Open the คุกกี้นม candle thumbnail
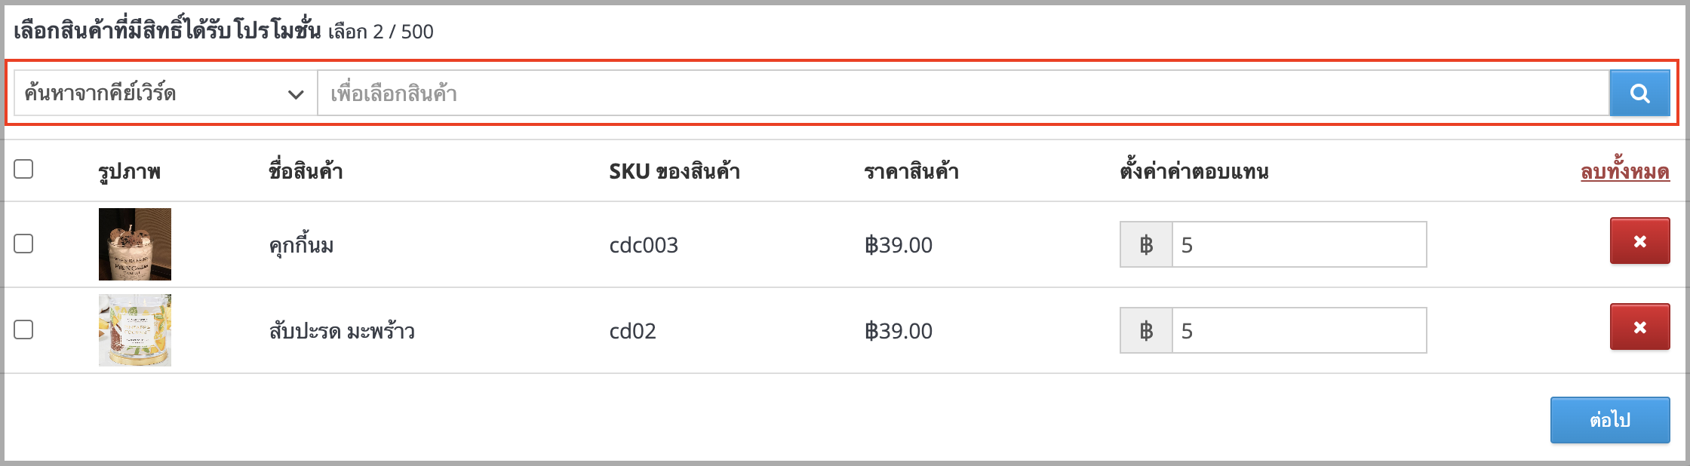This screenshot has height=466, width=1690. pyautogui.click(x=135, y=244)
